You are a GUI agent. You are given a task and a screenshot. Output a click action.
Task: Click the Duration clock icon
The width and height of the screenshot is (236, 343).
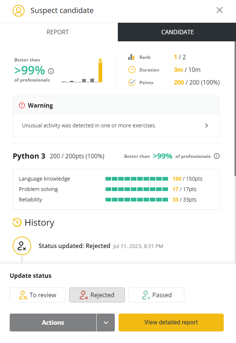(132, 70)
